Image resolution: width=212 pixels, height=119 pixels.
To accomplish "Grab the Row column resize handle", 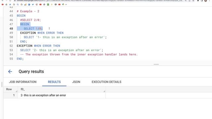I will [x=17, y=91].
